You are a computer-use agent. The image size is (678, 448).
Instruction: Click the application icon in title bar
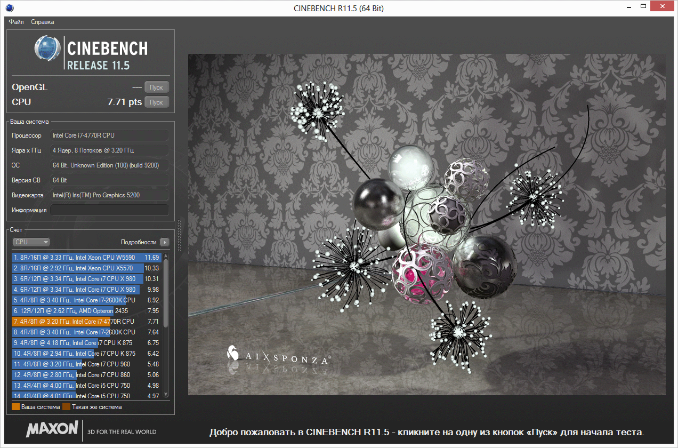[x=10, y=7]
